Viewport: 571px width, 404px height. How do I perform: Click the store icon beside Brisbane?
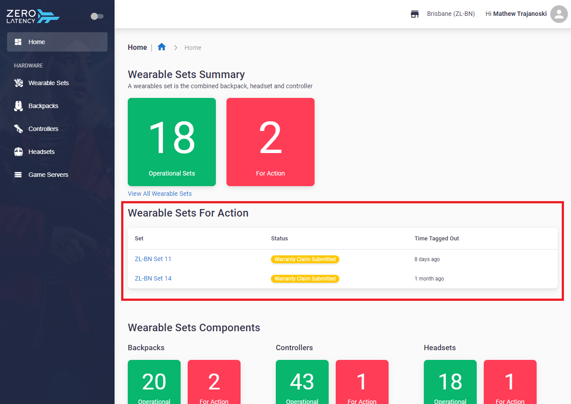tap(415, 14)
